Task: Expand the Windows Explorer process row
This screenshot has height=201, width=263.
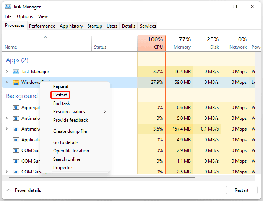Action: tap(7, 82)
